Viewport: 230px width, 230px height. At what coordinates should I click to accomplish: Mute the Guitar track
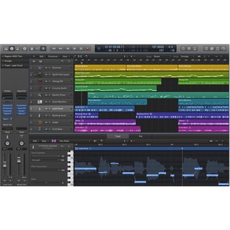point(46,122)
